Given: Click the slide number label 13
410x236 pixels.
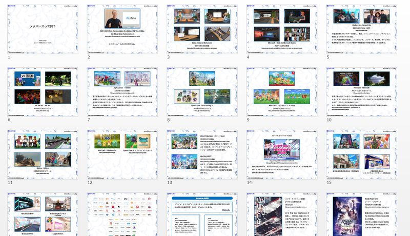Looking at the screenshot, I should (170, 182).
